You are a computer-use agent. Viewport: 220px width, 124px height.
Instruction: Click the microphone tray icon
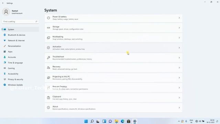(186, 121)
